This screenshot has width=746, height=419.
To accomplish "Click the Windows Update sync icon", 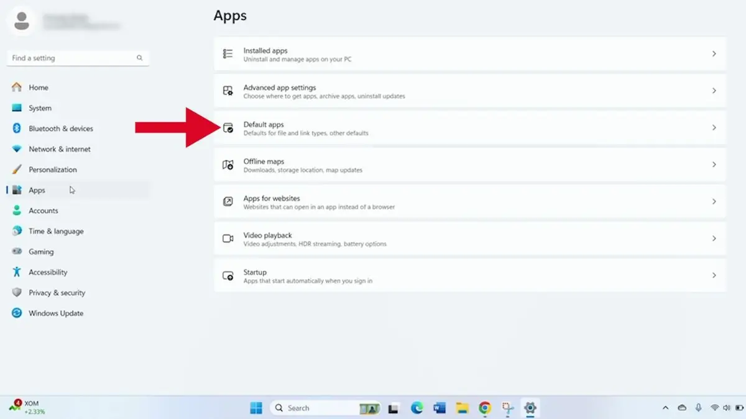I will [17, 313].
